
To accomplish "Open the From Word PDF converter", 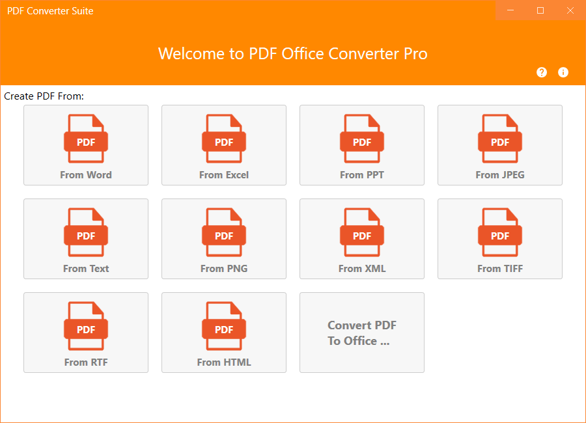I will [85, 144].
